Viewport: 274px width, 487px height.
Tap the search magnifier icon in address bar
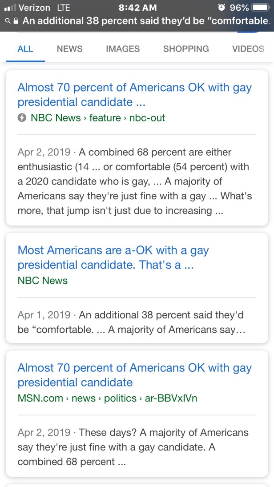(8, 21)
